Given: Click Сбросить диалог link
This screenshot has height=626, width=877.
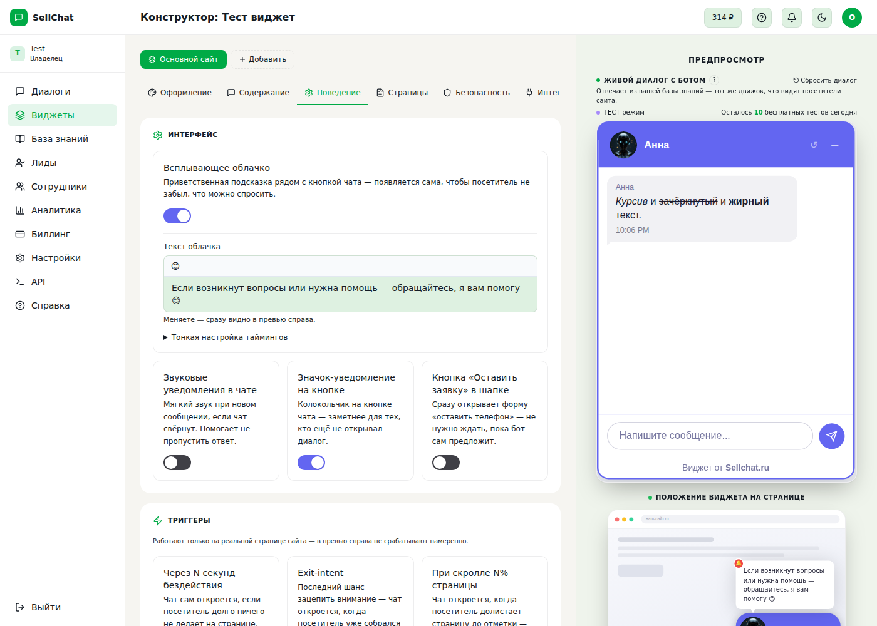Looking at the screenshot, I should coord(824,80).
